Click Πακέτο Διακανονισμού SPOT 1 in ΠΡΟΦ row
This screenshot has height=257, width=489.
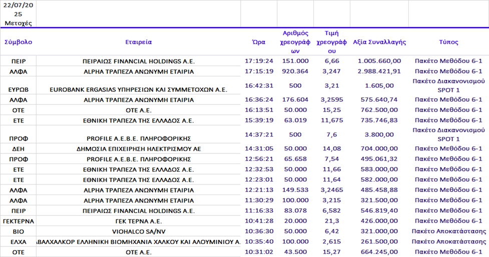(448, 134)
